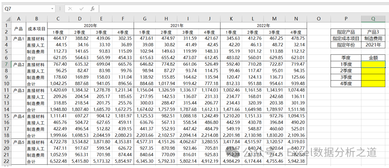Select yellow amount cell beside 3季度 in column P
Screen dimensions: 389x168
[x=373, y=77]
